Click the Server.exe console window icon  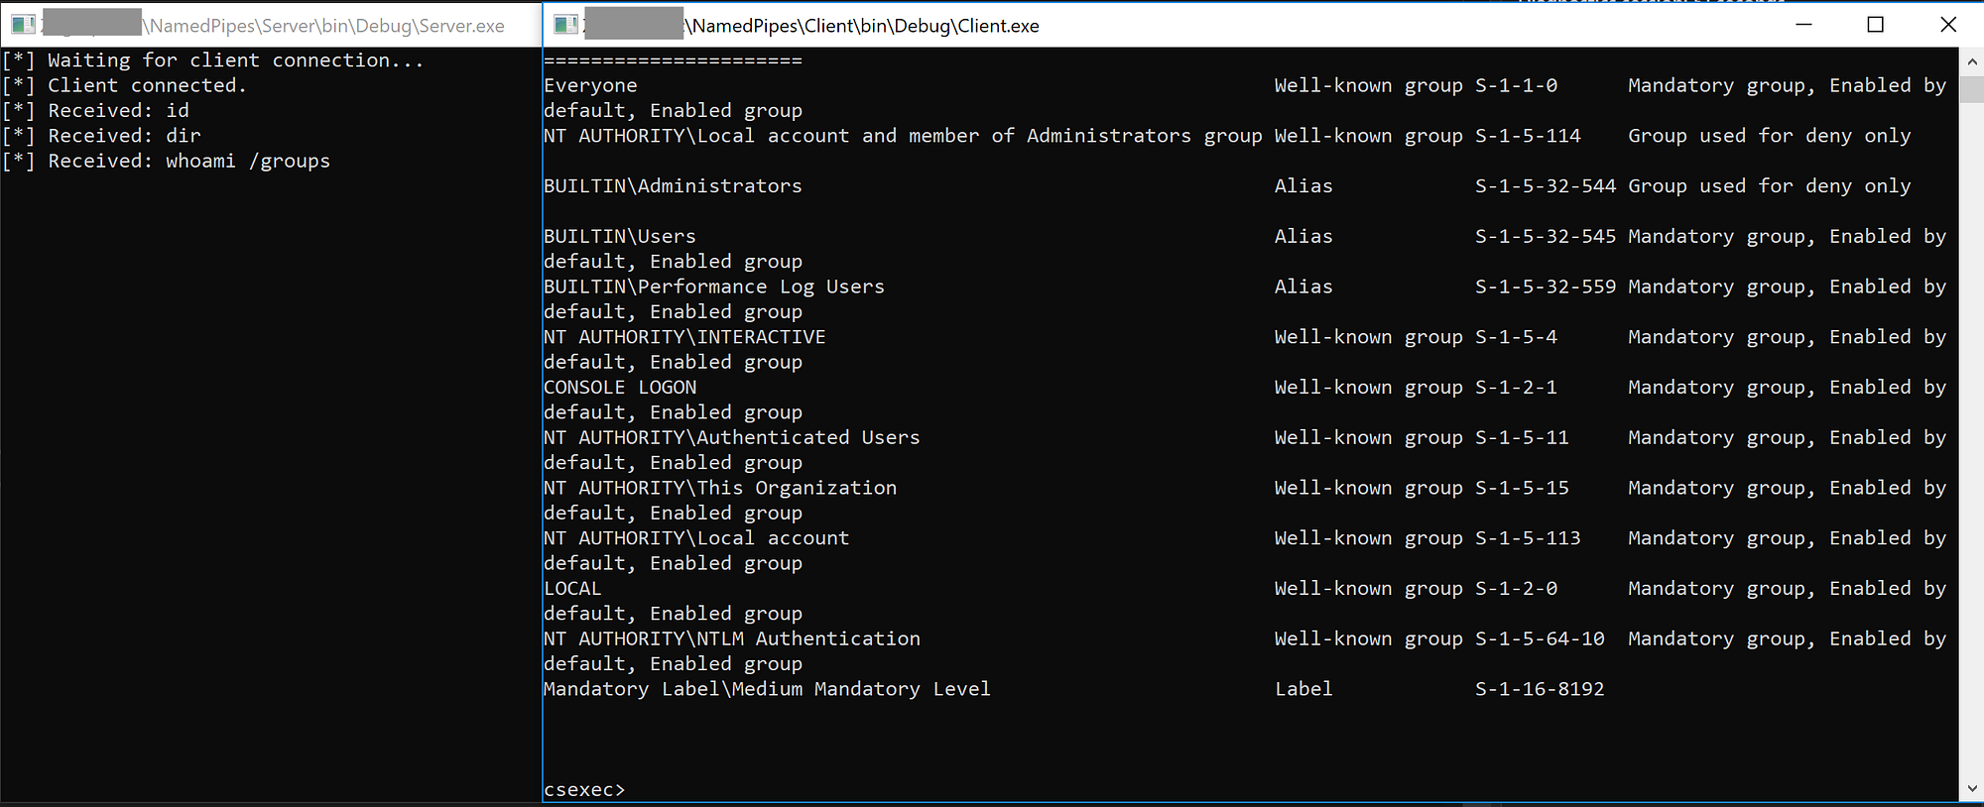23,25
